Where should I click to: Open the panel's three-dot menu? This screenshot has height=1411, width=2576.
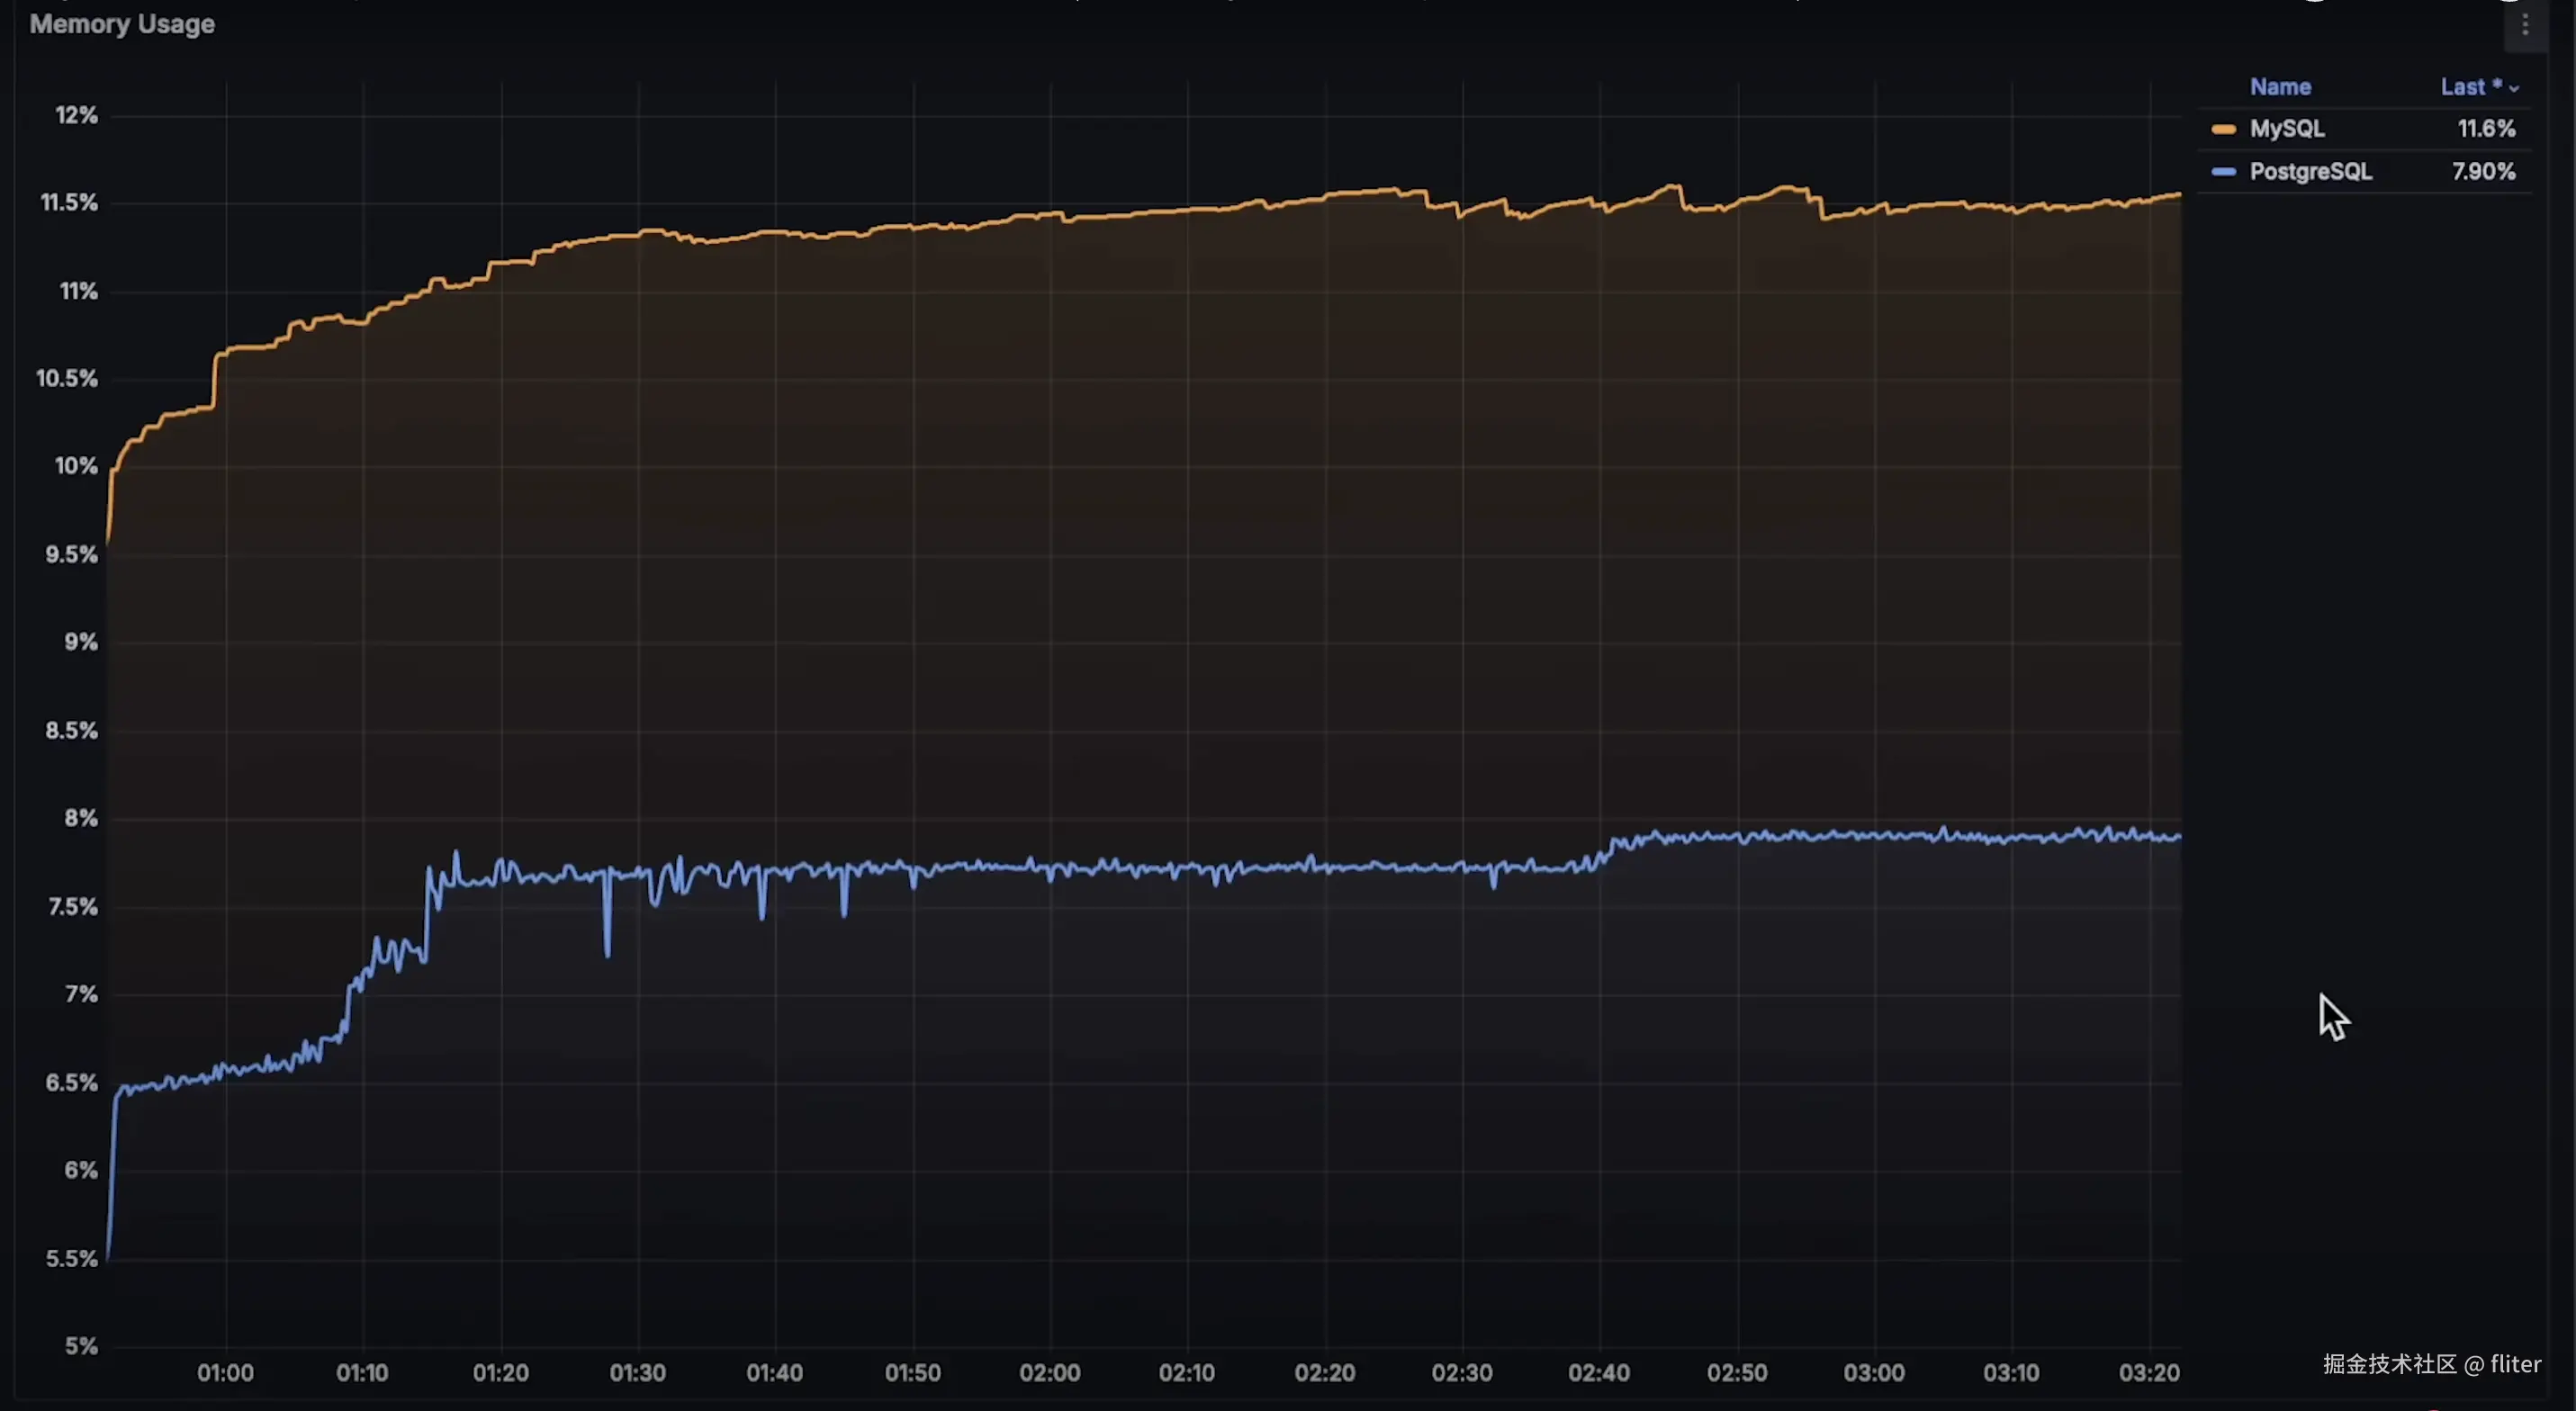click(x=2524, y=26)
